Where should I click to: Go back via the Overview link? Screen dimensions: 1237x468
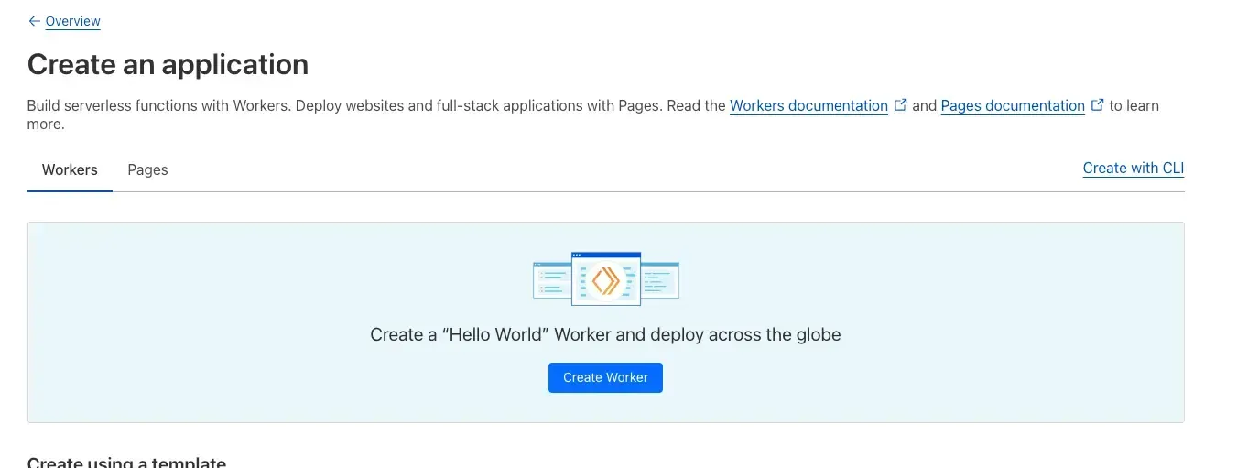(72, 21)
